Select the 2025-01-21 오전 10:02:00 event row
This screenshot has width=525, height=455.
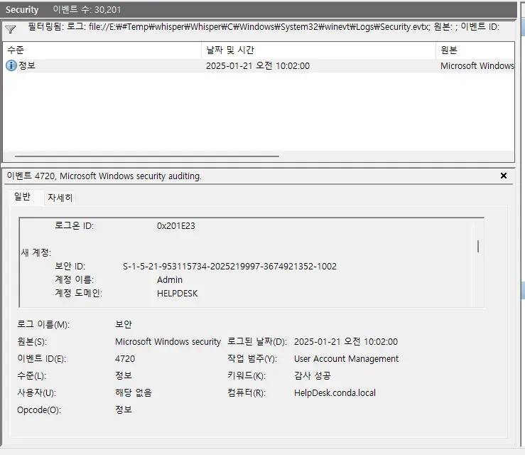(x=257, y=66)
